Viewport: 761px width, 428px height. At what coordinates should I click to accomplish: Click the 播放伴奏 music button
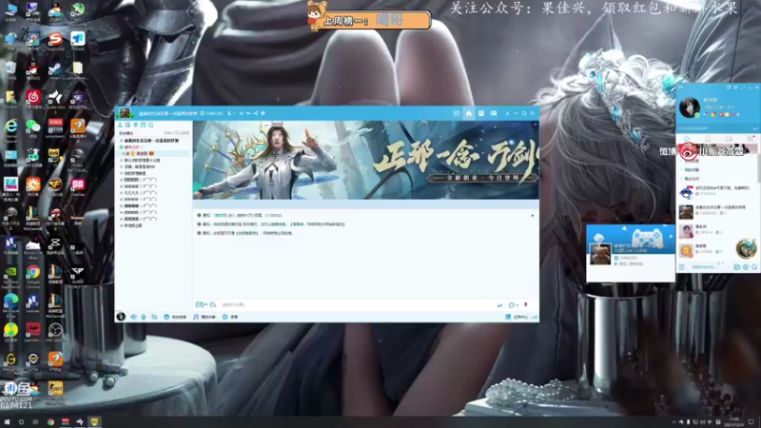[205, 317]
